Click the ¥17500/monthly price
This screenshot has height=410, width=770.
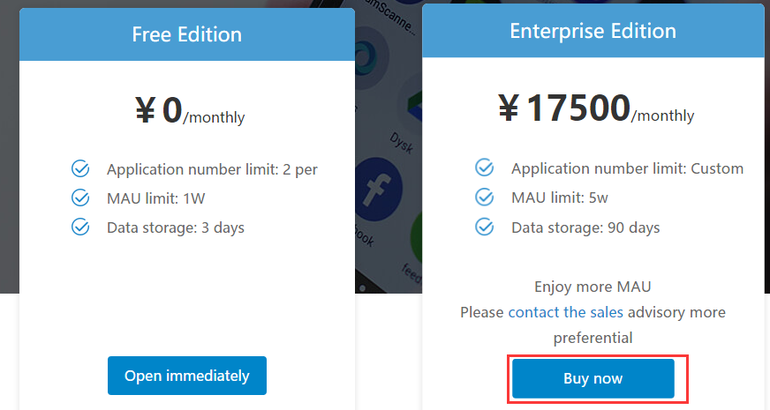[x=596, y=110]
